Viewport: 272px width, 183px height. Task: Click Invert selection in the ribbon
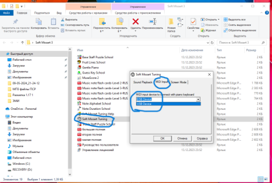point(240,30)
